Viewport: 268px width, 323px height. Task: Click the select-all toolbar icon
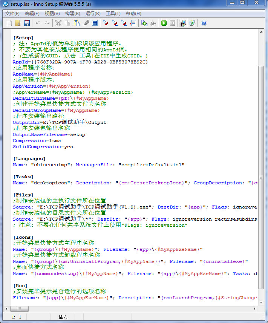click(95, 23)
